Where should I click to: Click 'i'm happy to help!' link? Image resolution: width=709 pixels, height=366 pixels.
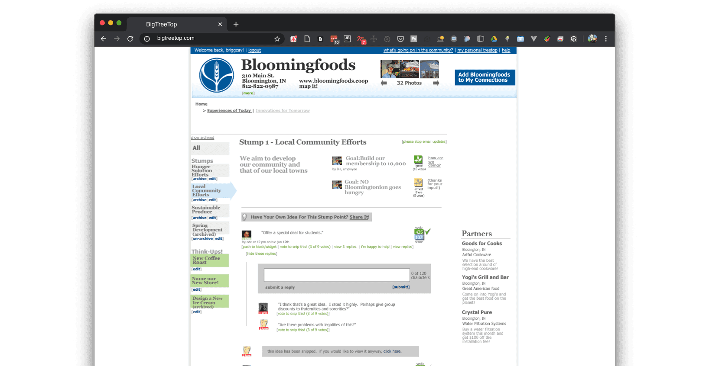pyautogui.click(x=376, y=247)
